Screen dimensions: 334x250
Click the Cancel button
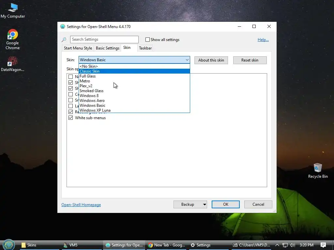tap(258, 204)
